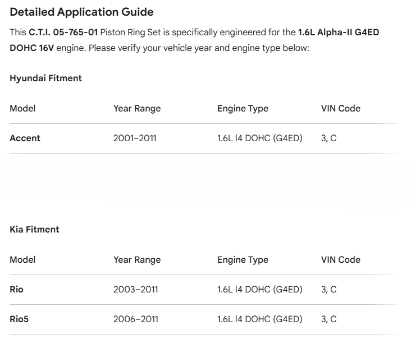
Task: Click Accent engine type G4ED cell
Action: point(260,138)
